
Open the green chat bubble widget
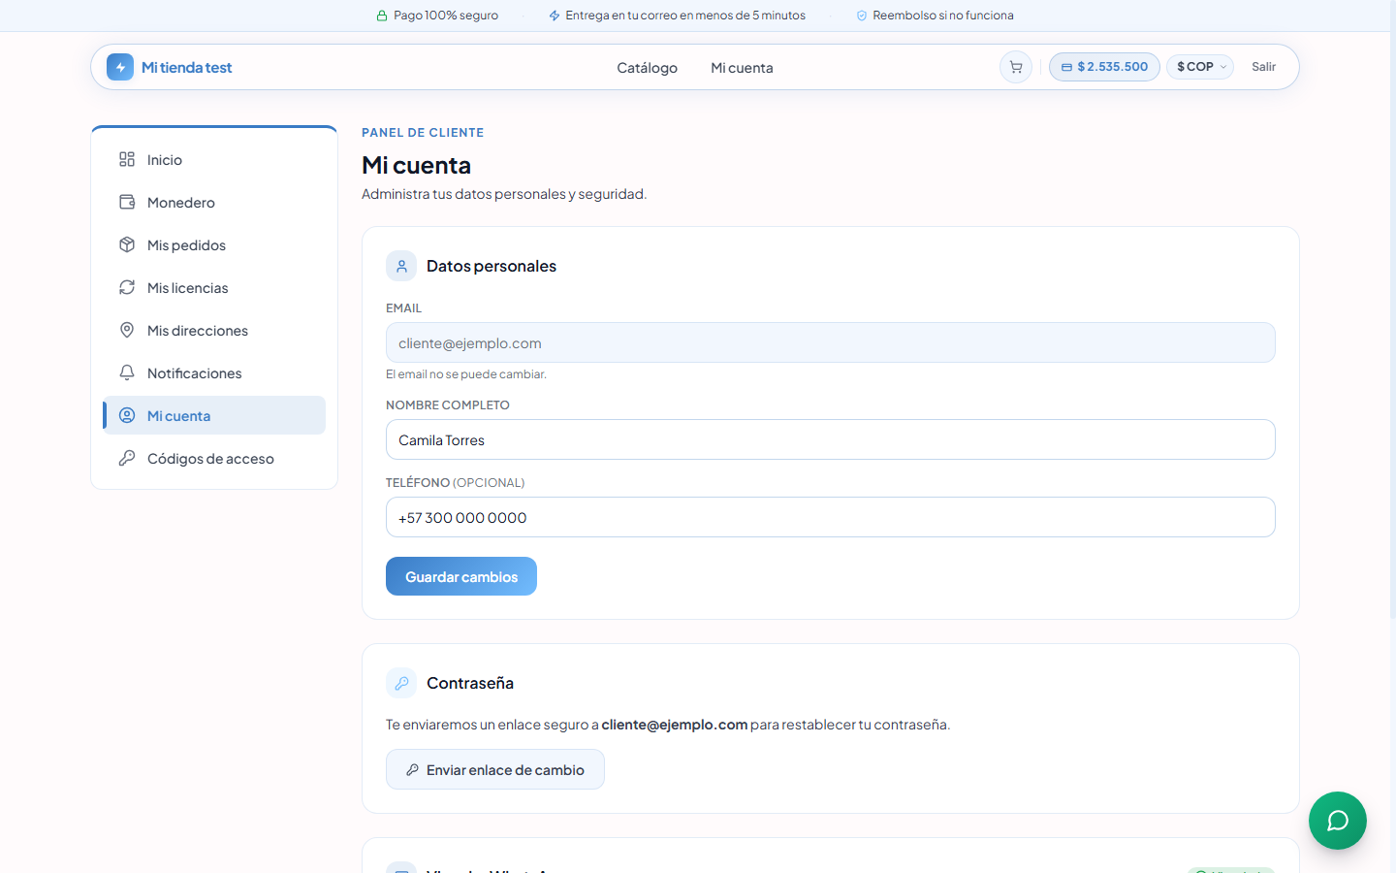pyautogui.click(x=1338, y=821)
